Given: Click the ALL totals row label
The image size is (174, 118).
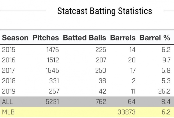Looking at the screenshot, I should click(7, 102).
